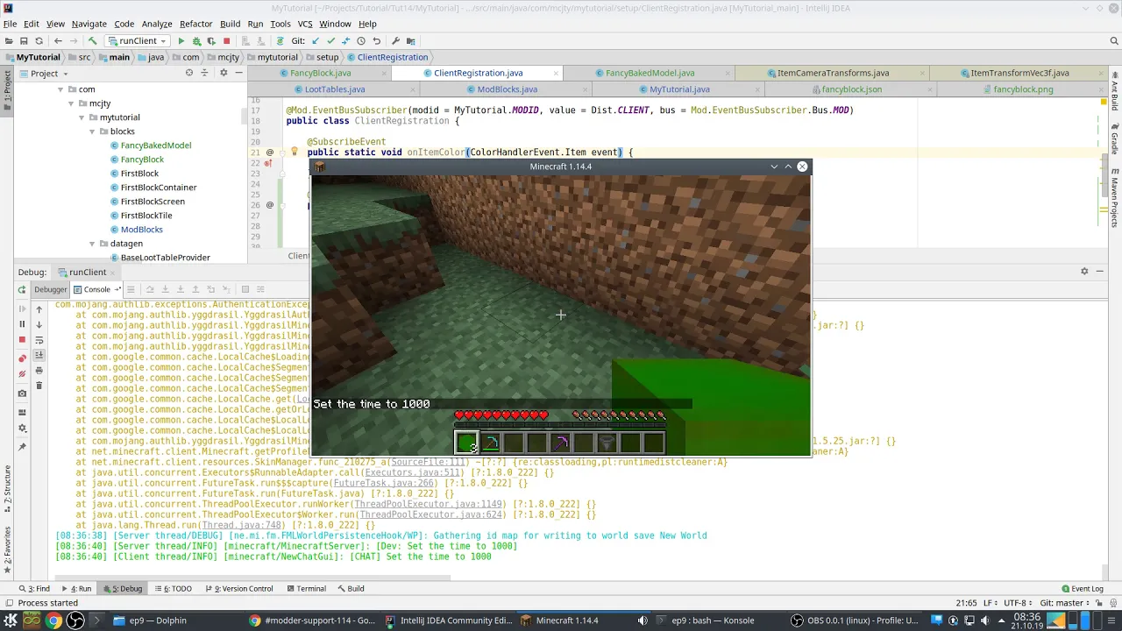This screenshot has width=1122, height=631.
Task: Click the Debug bug icon in toolbar
Action: [x=196, y=41]
